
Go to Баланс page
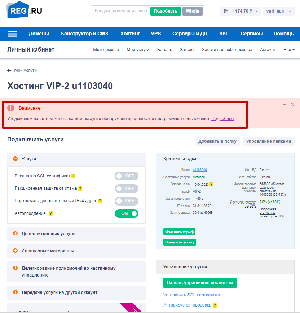pos(164,50)
